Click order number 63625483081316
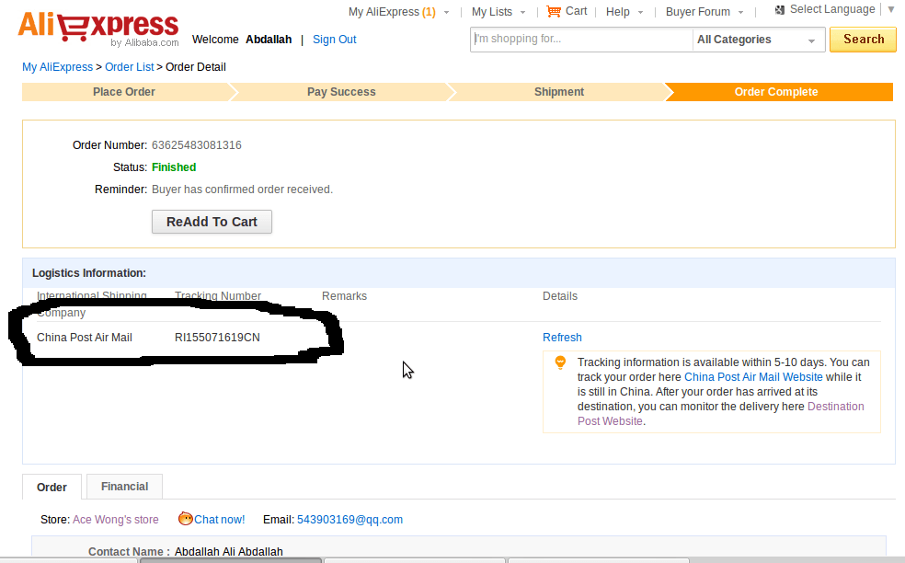 pyautogui.click(x=196, y=145)
